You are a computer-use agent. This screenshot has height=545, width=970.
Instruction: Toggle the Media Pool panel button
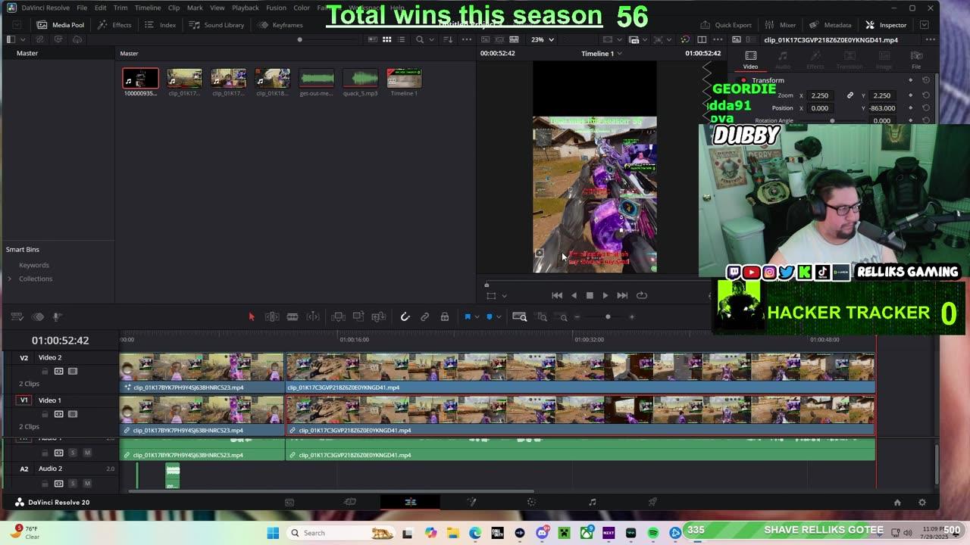(61, 25)
